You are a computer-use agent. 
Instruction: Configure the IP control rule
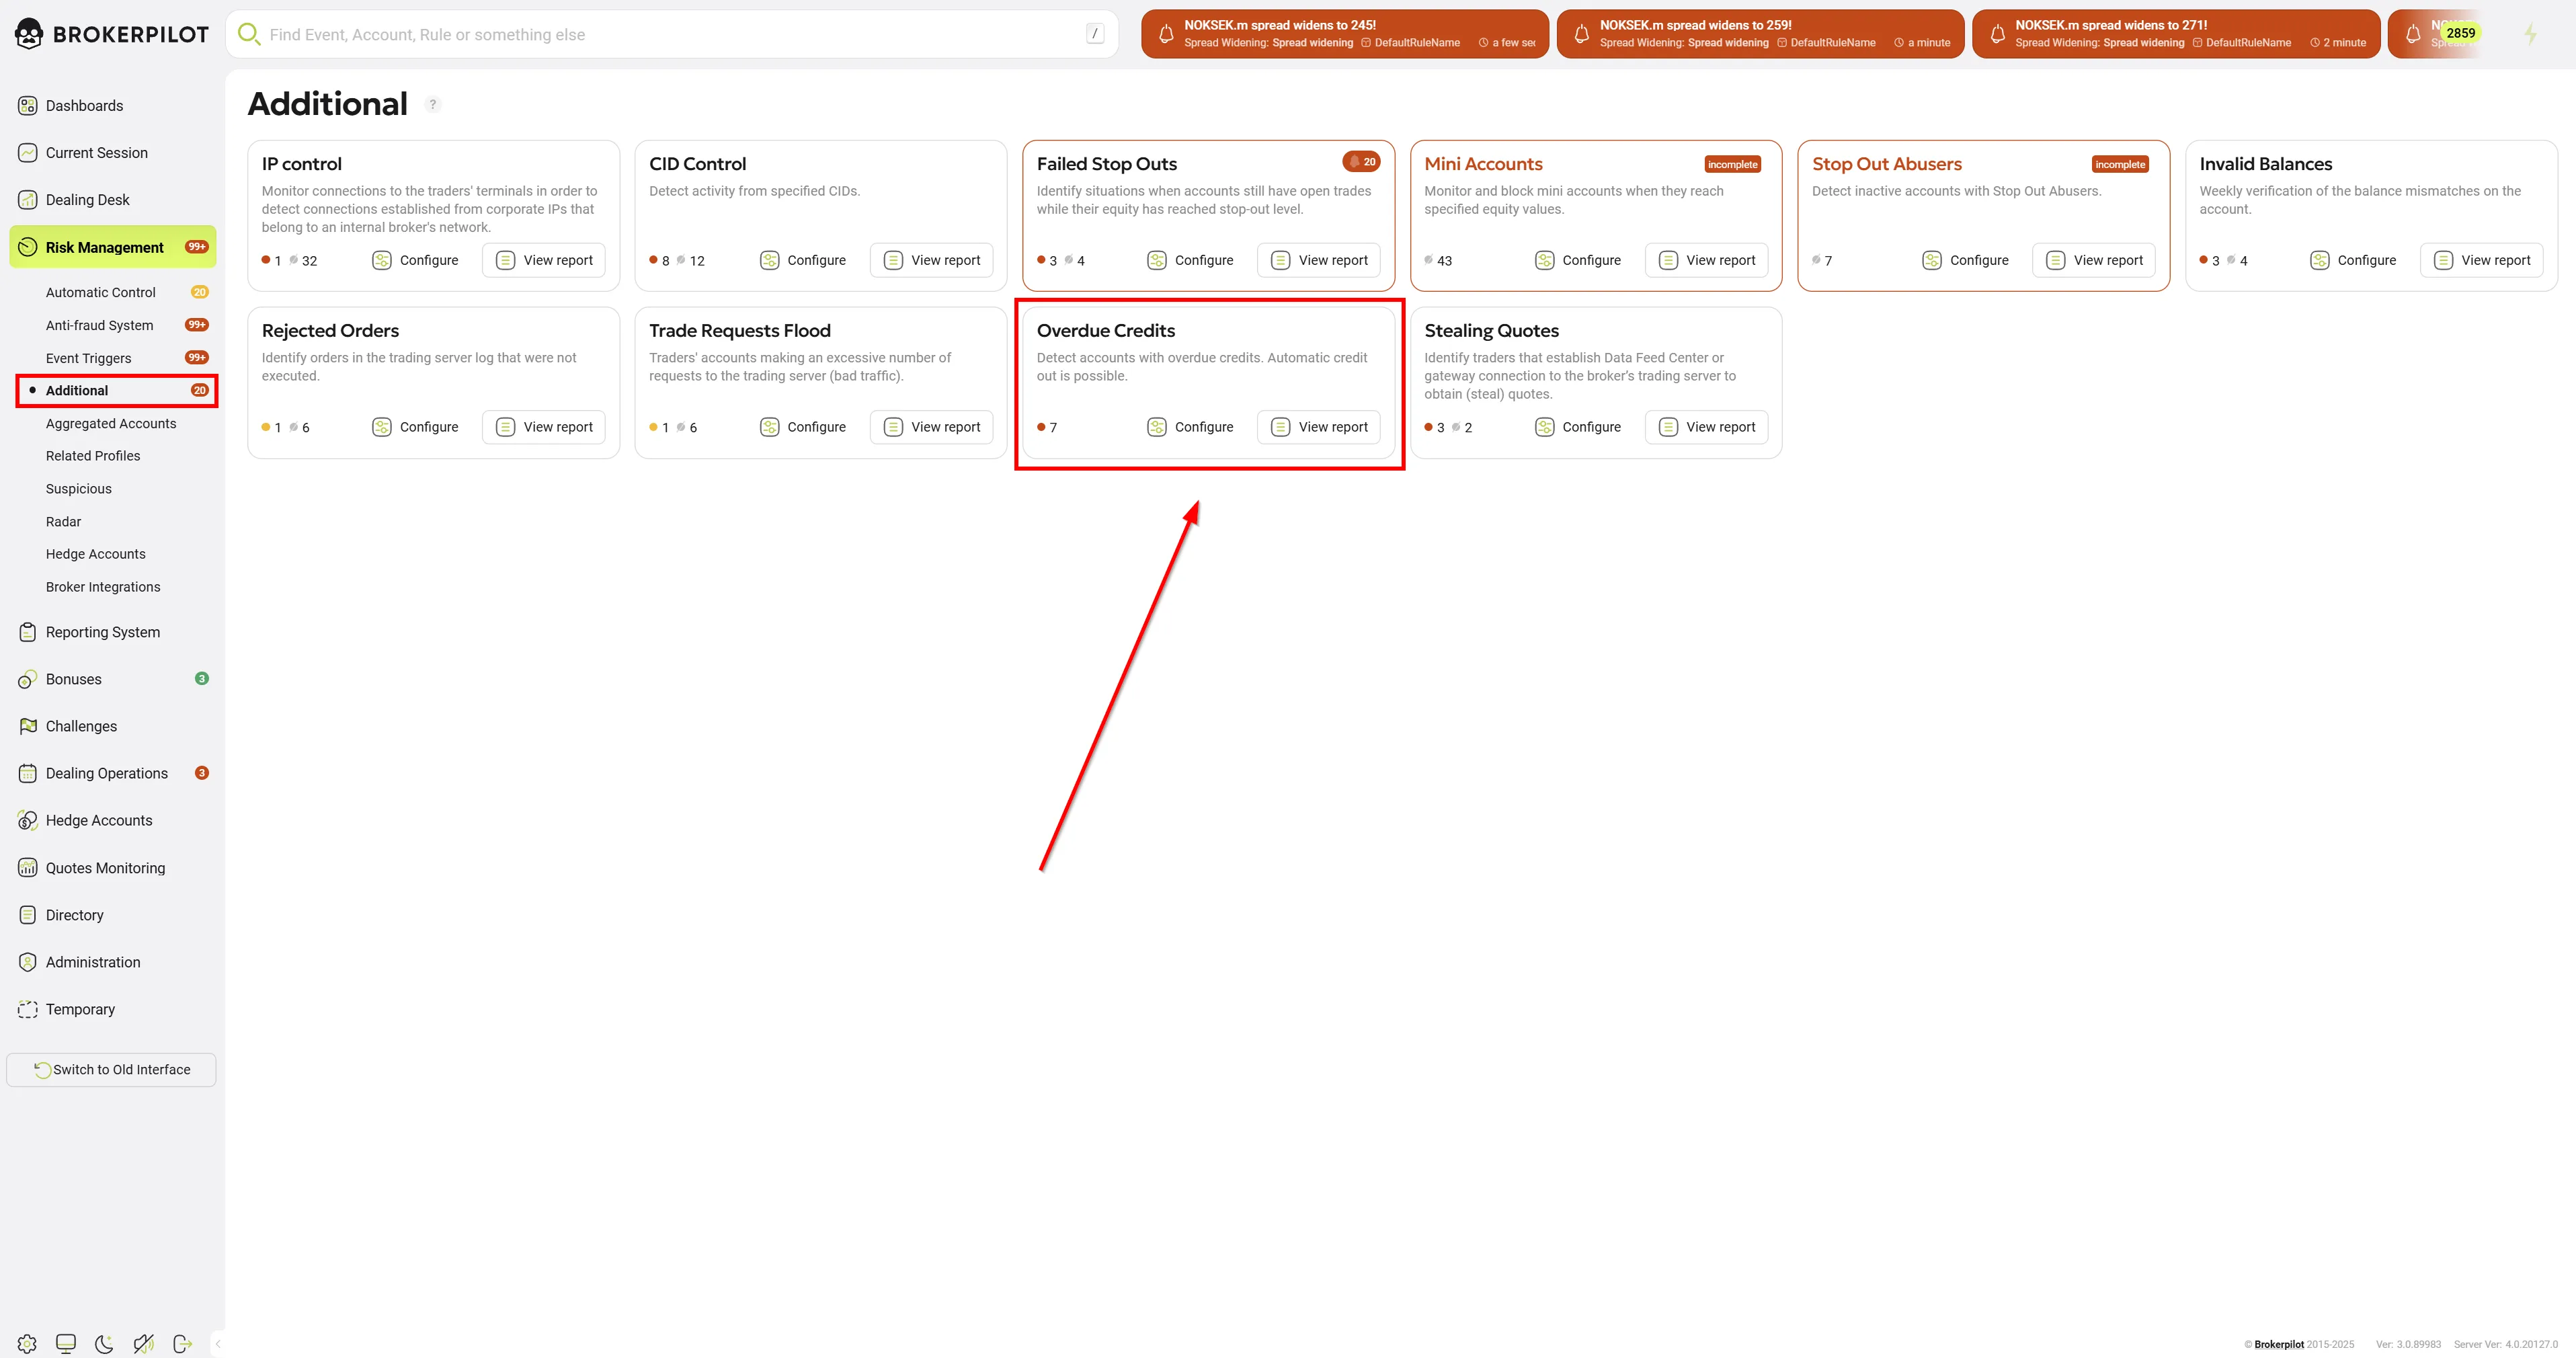coord(415,260)
